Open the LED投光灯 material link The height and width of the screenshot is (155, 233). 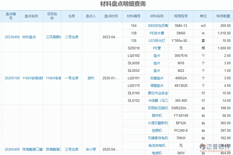click(157, 41)
